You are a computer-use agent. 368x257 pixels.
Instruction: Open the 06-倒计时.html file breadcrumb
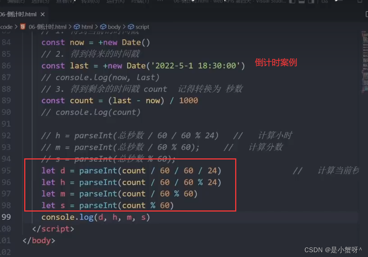coord(47,27)
